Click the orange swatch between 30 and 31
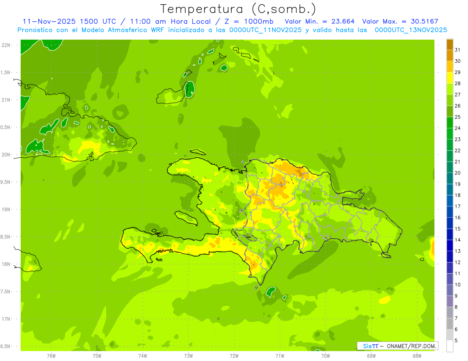 [x=450, y=56]
